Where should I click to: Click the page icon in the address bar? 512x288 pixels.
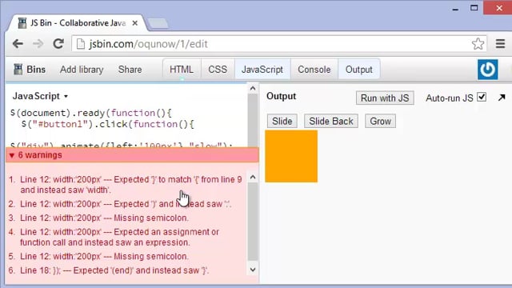point(80,44)
